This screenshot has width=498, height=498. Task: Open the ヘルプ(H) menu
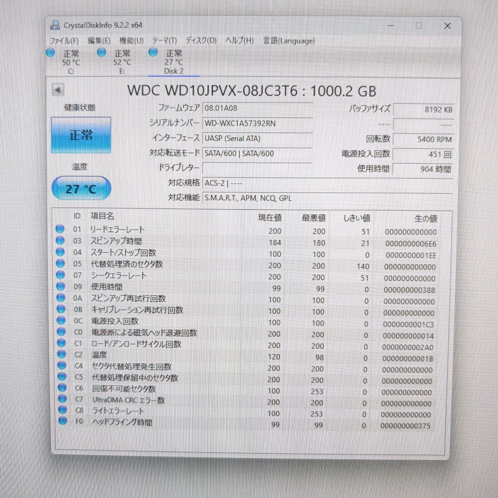point(239,41)
